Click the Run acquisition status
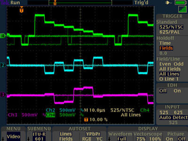 pyautogui.click(x=15, y=3)
